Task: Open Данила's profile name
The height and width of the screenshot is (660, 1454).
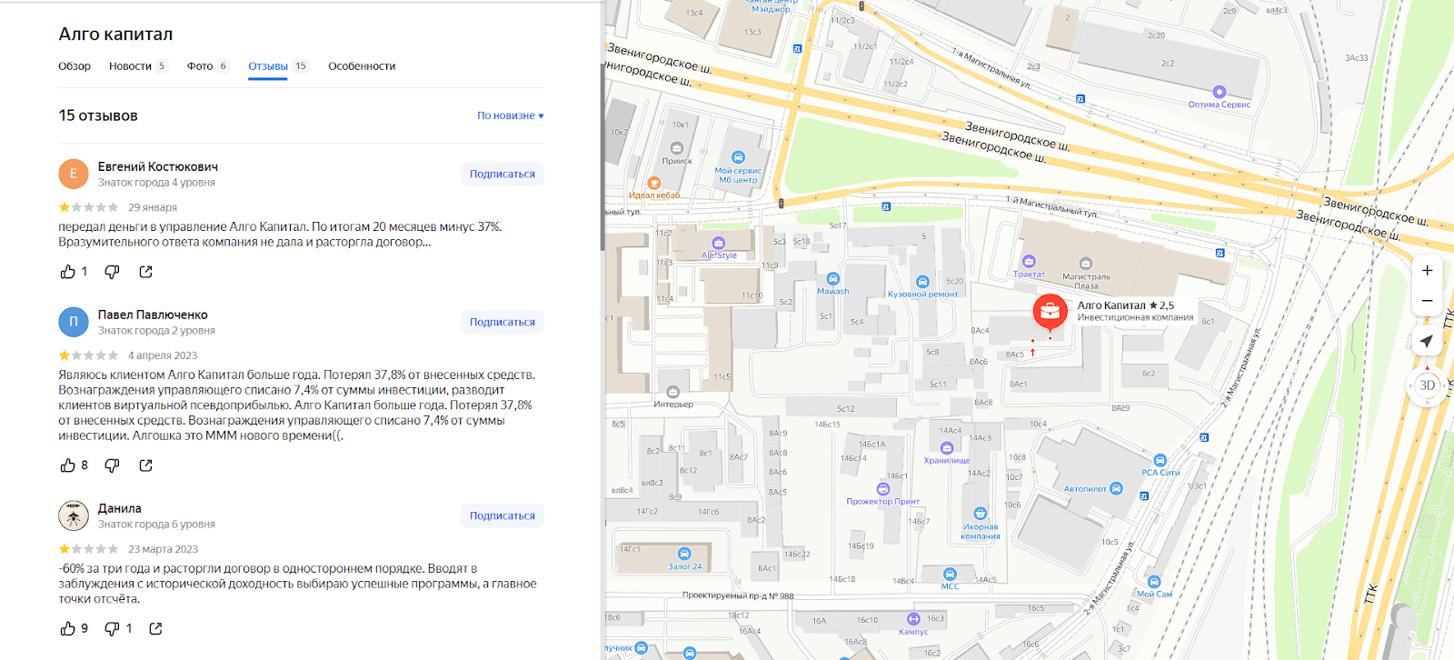Action: click(x=120, y=508)
